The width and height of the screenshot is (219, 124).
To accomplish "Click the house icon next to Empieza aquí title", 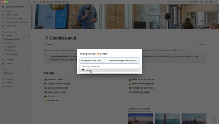I will pos(47,38).
